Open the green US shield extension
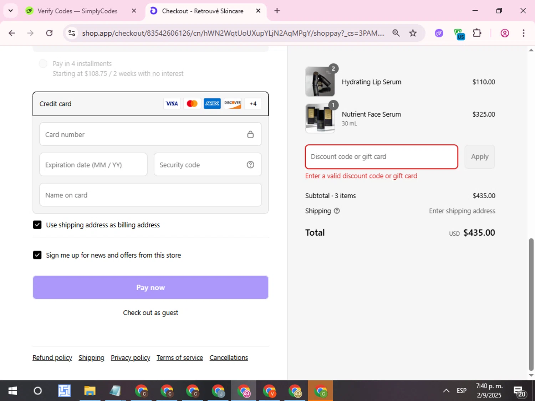Image resolution: width=535 pixels, height=401 pixels. coord(459,34)
